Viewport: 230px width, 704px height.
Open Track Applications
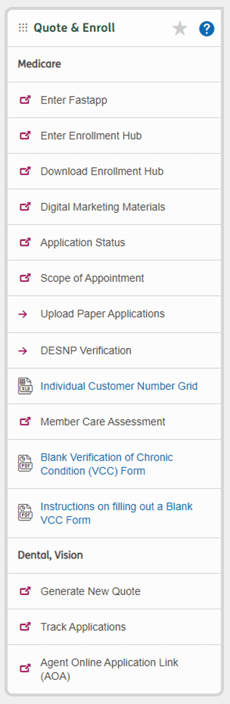[83, 627]
